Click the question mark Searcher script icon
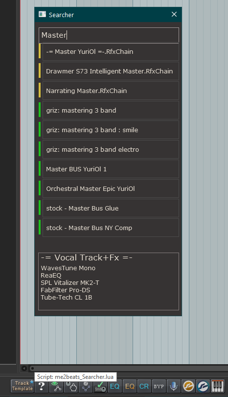 42,386
